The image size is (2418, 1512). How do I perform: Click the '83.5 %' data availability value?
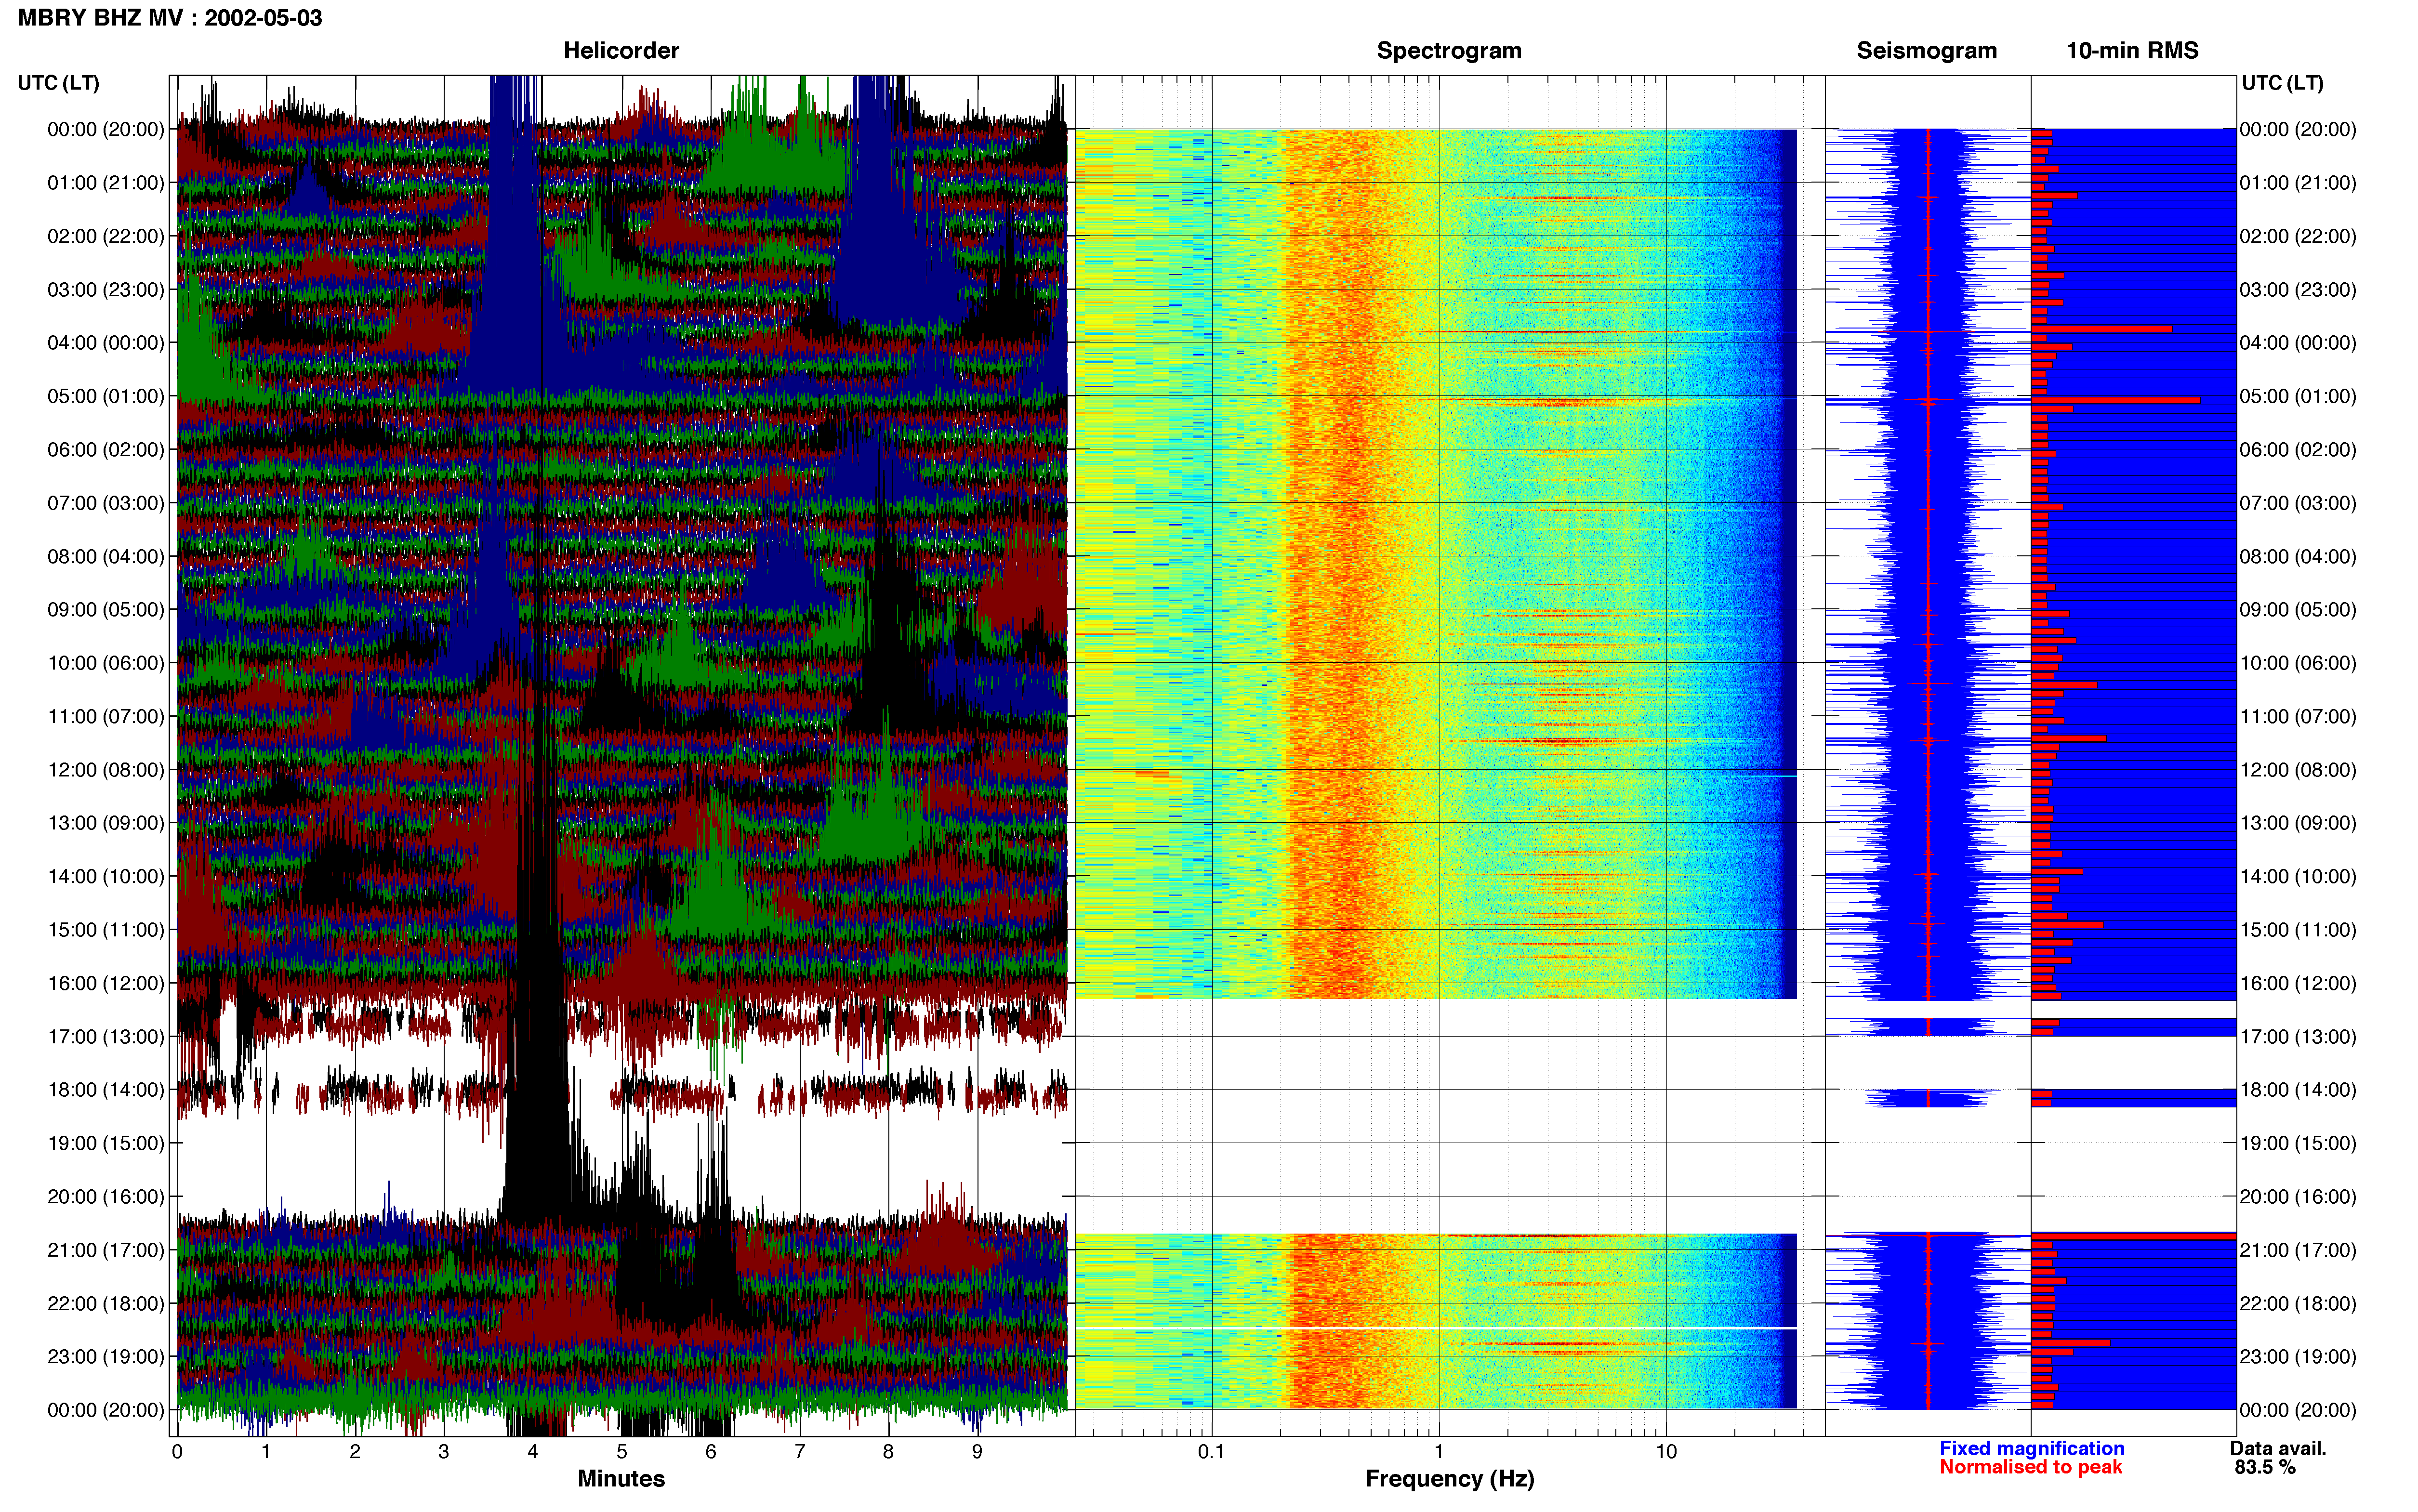2265,1468
